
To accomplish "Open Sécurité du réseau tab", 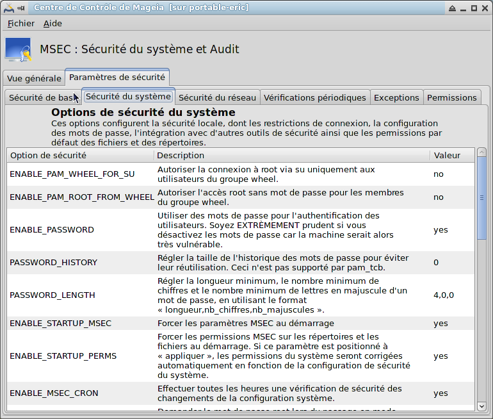I will pyautogui.click(x=217, y=97).
